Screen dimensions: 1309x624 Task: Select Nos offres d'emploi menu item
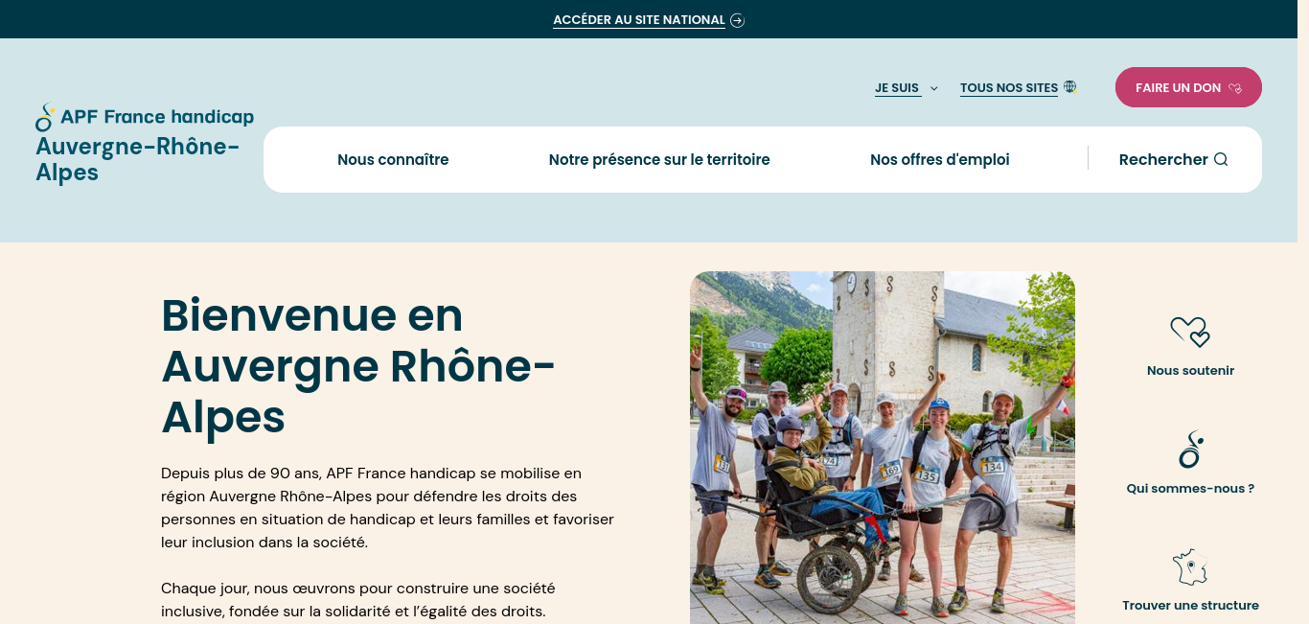point(940,159)
